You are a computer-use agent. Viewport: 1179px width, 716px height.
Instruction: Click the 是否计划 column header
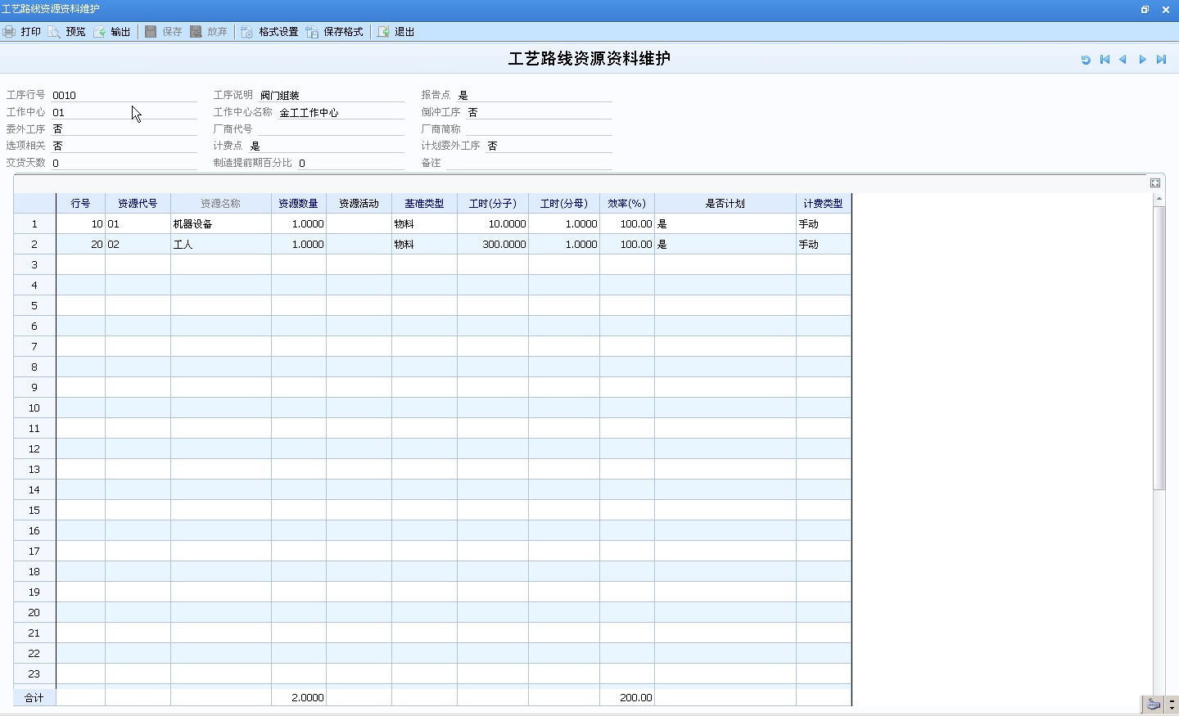point(725,204)
